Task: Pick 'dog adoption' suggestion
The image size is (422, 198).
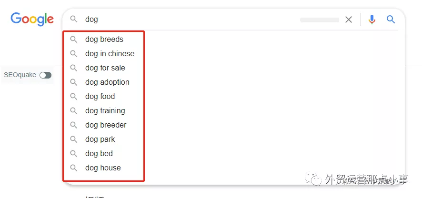Action: [x=107, y=82]
